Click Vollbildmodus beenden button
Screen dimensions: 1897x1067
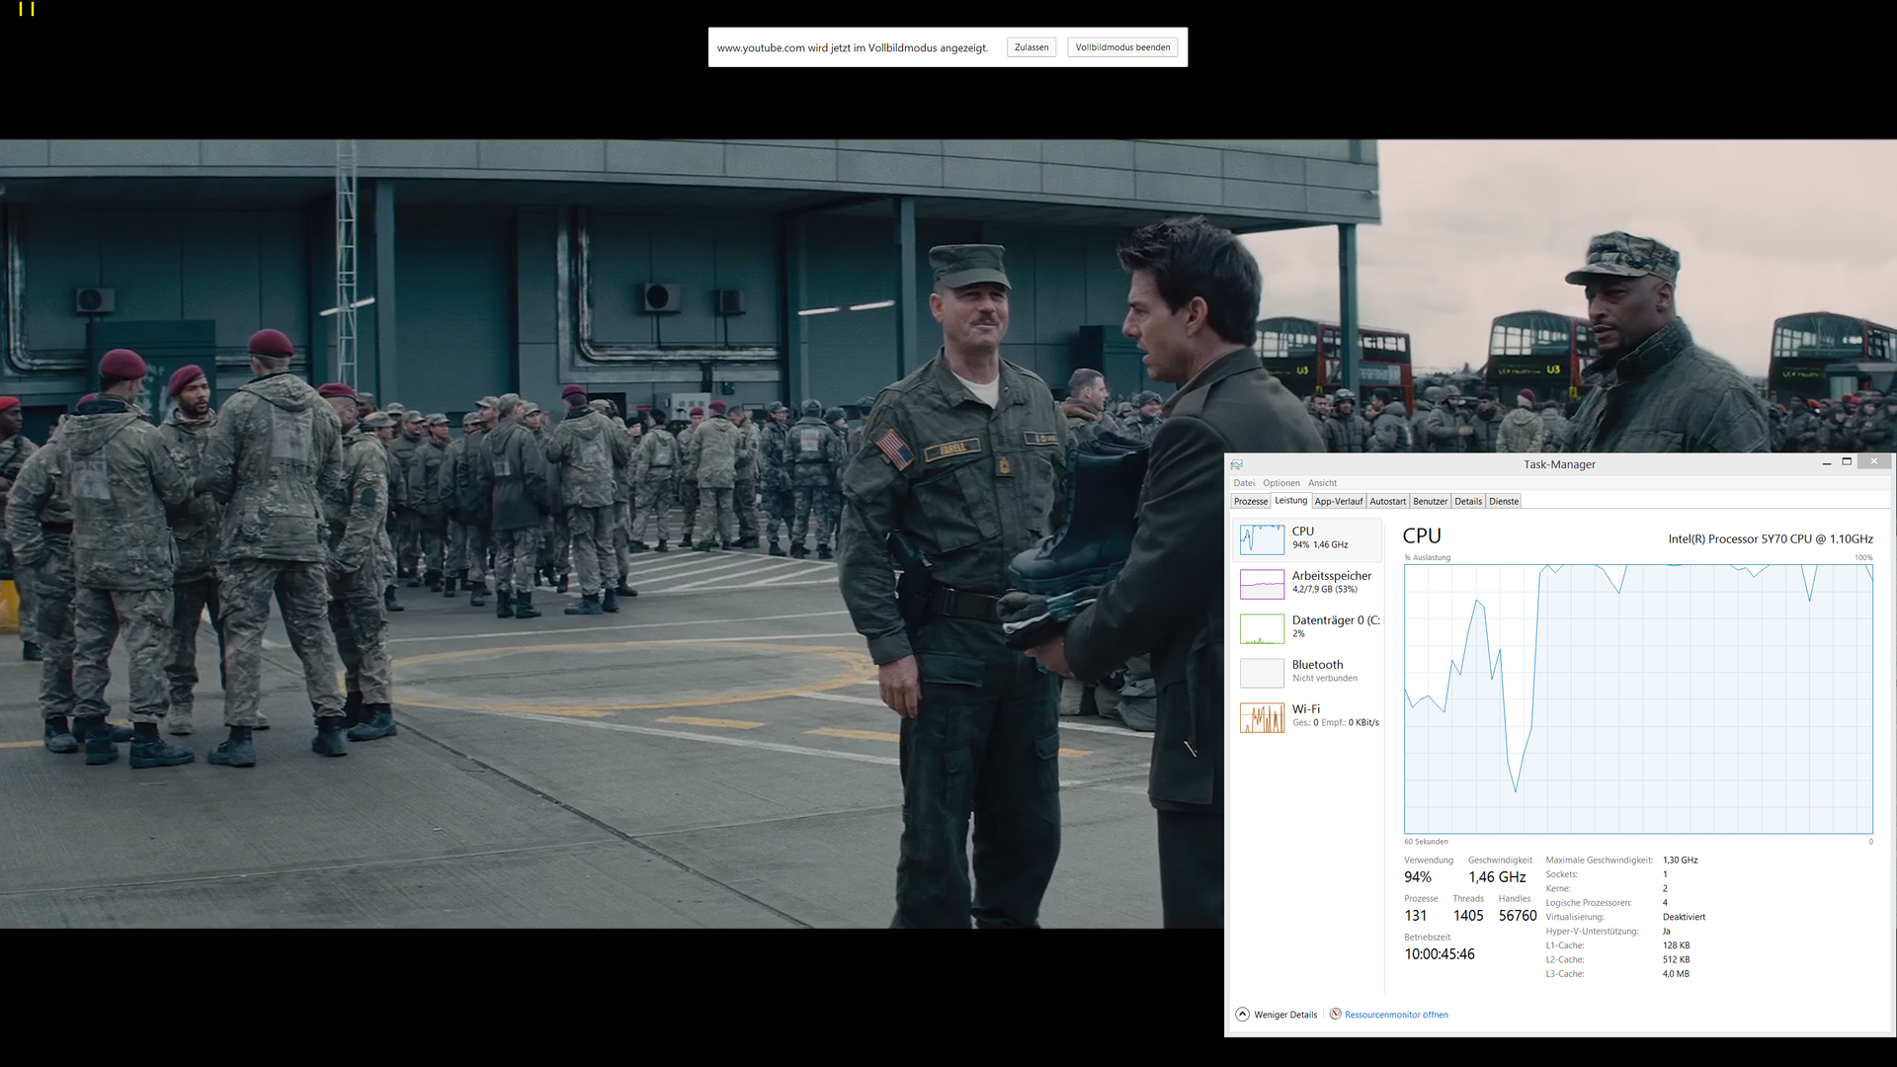click(x=1122, y=47)
